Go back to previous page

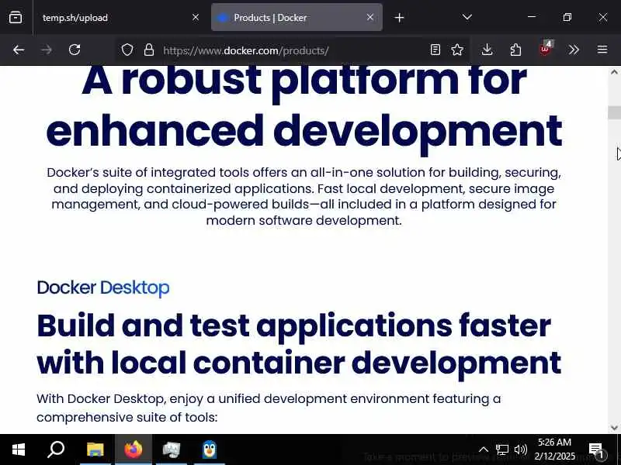pos(19,50)
